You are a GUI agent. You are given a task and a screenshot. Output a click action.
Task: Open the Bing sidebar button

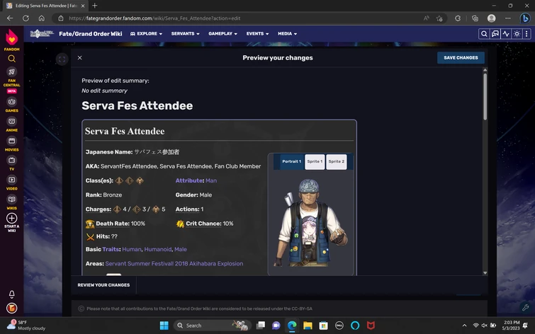click(525, 18)
